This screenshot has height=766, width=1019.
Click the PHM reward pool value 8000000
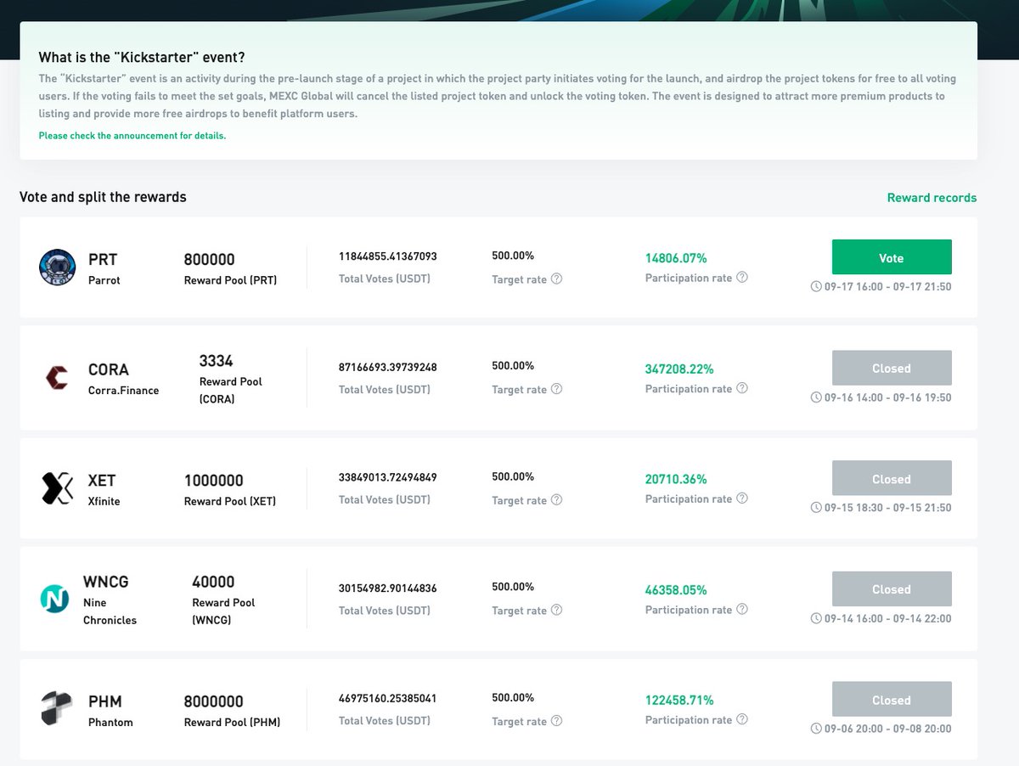tap(213, 701)
